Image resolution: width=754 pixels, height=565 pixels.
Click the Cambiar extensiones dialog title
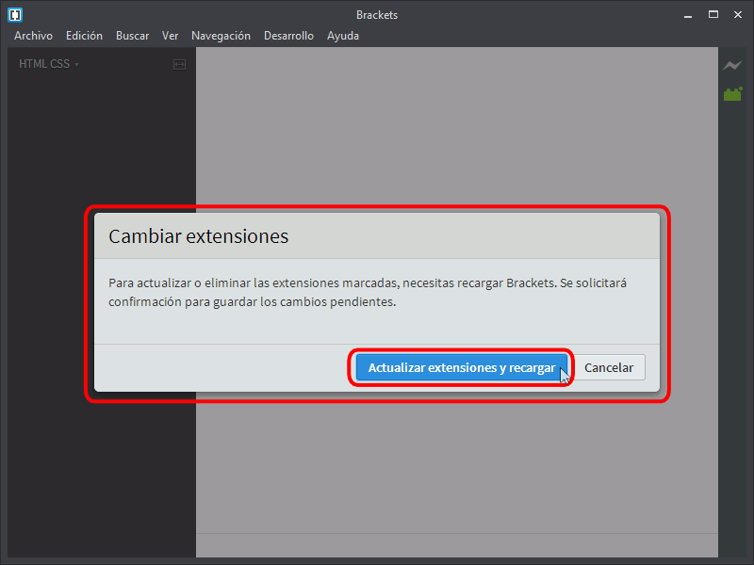point(198,236)
